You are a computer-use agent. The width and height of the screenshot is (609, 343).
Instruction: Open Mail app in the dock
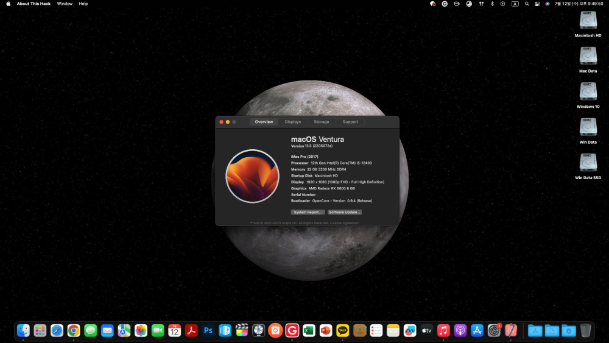click(107, 331)
